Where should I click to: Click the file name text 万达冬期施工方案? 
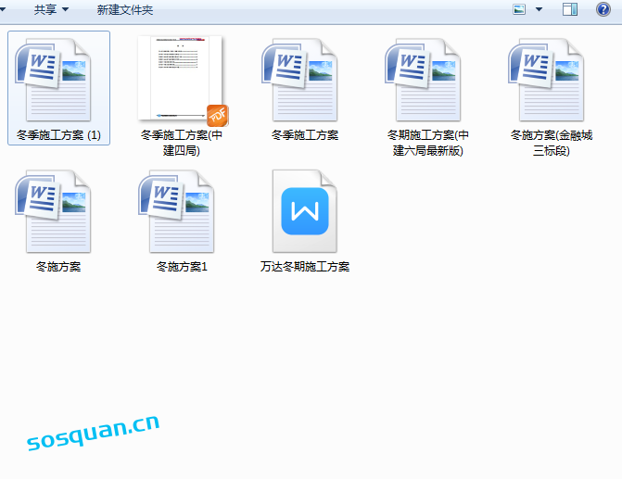click(x=304, y=267)
